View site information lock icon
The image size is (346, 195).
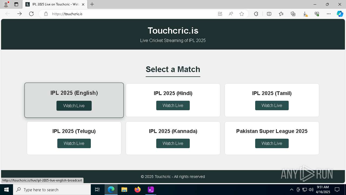[46, 14]
